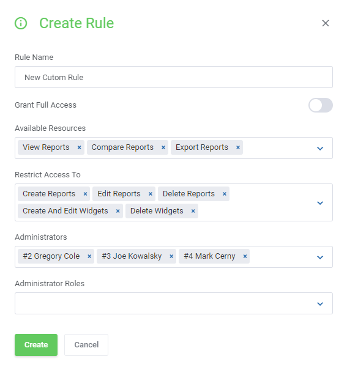Remove the Create And Edit Widgets tag
This screenshot has height=370, width=347.
(118, 211)
